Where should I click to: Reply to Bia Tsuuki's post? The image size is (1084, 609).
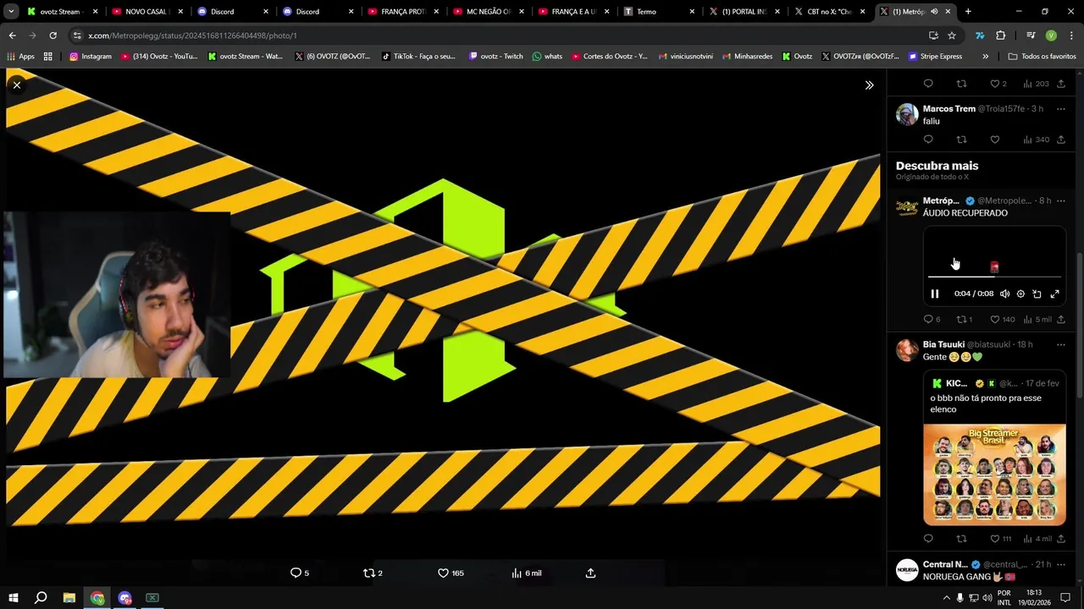click(928, 539)
